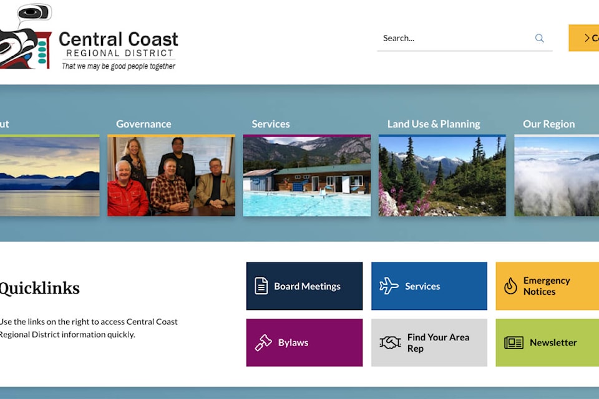The width and height of the screenshot is (599, 399).
Task: Open the Services navigation heading
Action: pos(270,124)
